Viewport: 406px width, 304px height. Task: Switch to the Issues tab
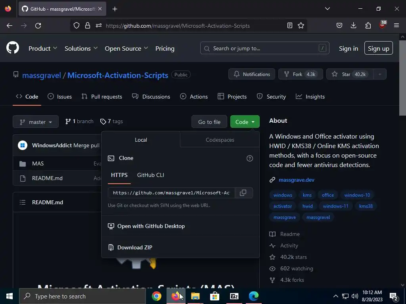pos(60,97)
